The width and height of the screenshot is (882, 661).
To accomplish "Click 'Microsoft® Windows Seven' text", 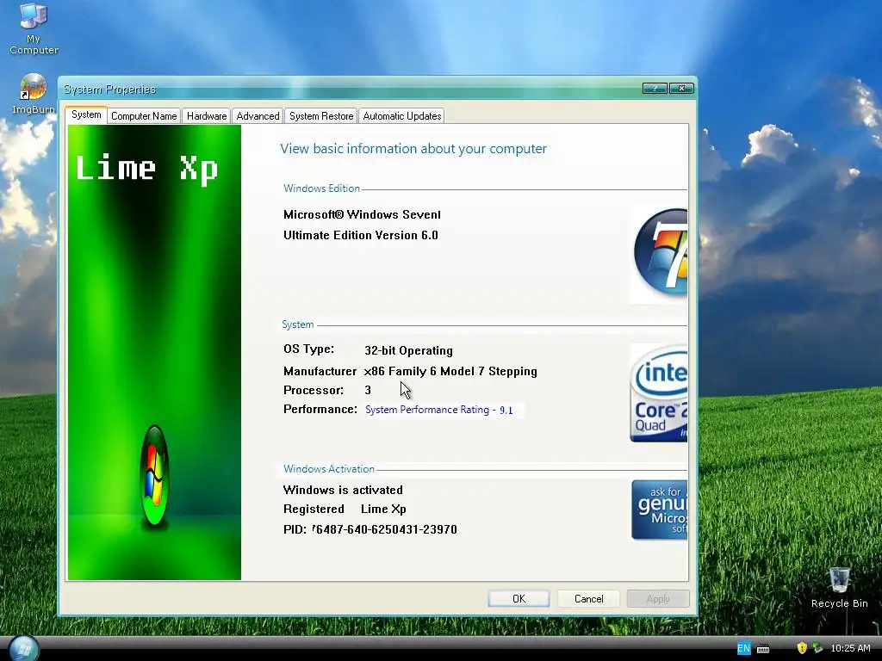I will [x=362, y=214].
